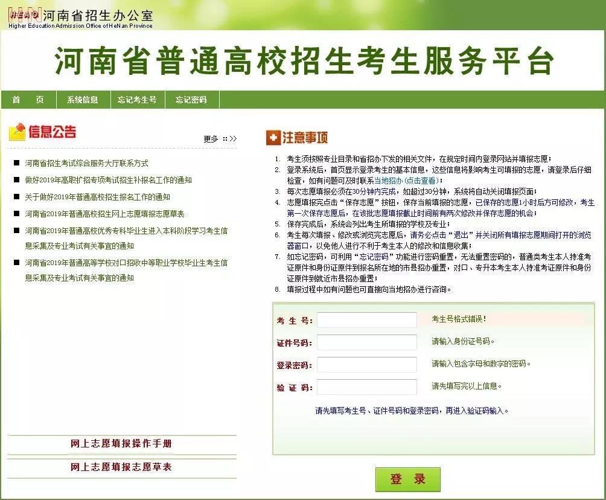The width and height of the screenshot is (606, 500).
Task: Open 2019年高职扩招专项考试补报名 notice
Action: 108,180
